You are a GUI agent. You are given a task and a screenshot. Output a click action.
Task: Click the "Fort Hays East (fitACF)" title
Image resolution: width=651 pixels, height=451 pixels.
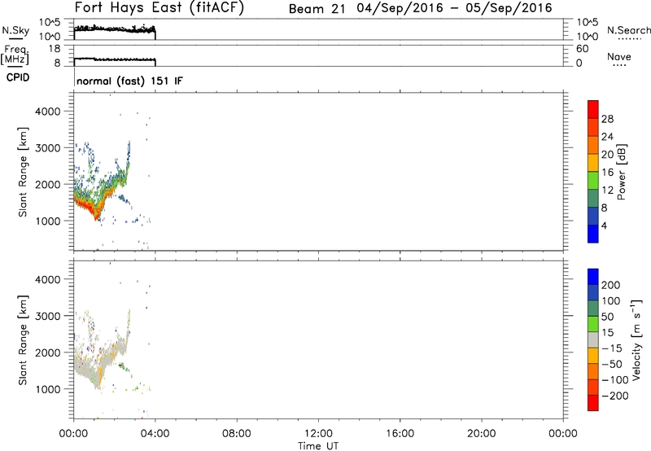pos(159,7)
